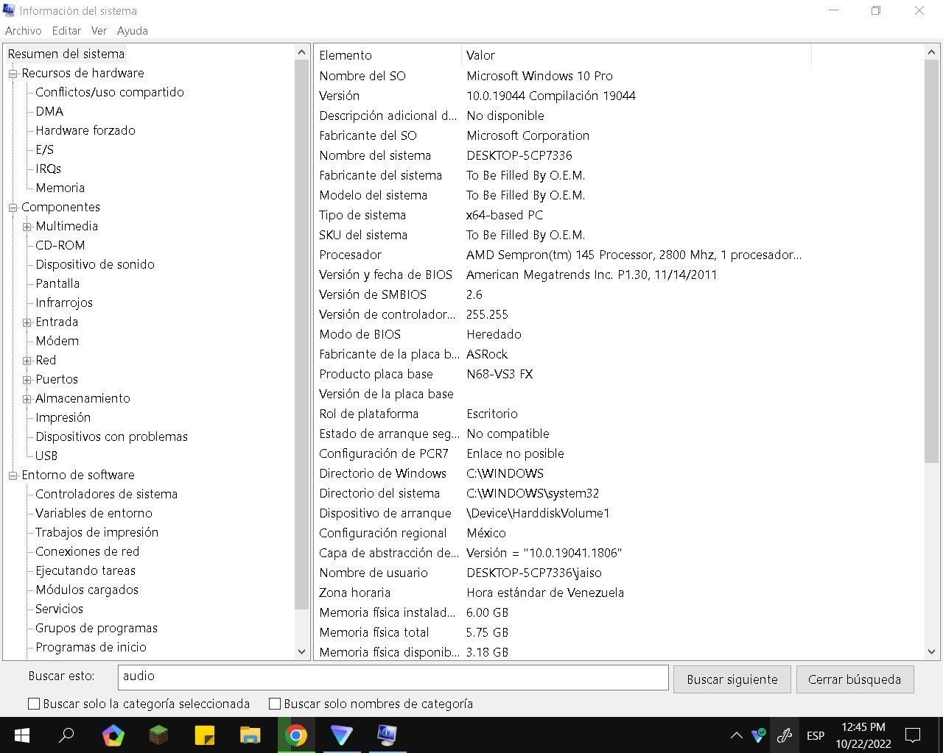Select the 'Procesador' row
This screenshot has width=943, height=753.
coord(563,255)
